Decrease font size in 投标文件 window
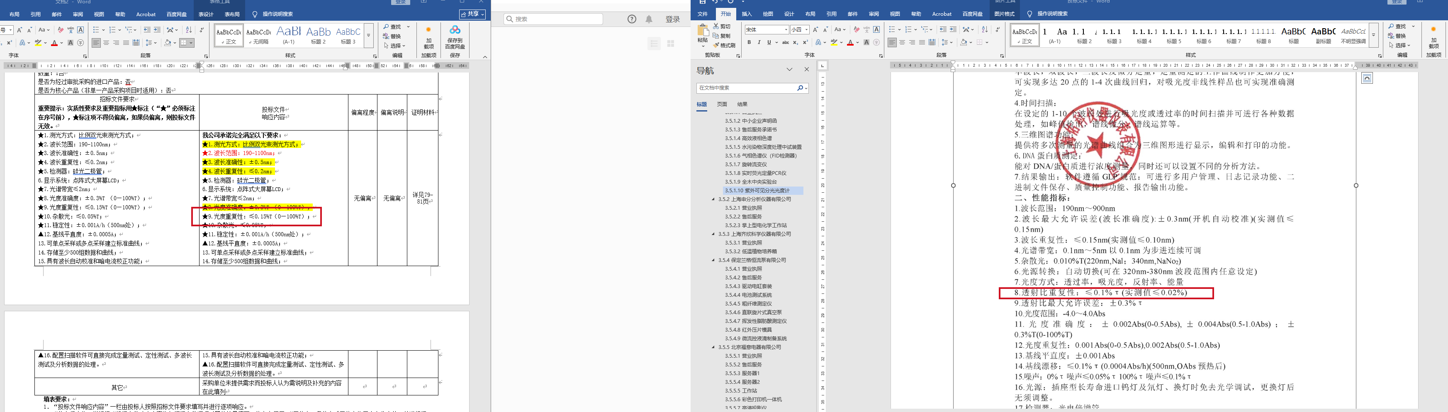Screen dimensions: 1448x412 tap(826, 30)
